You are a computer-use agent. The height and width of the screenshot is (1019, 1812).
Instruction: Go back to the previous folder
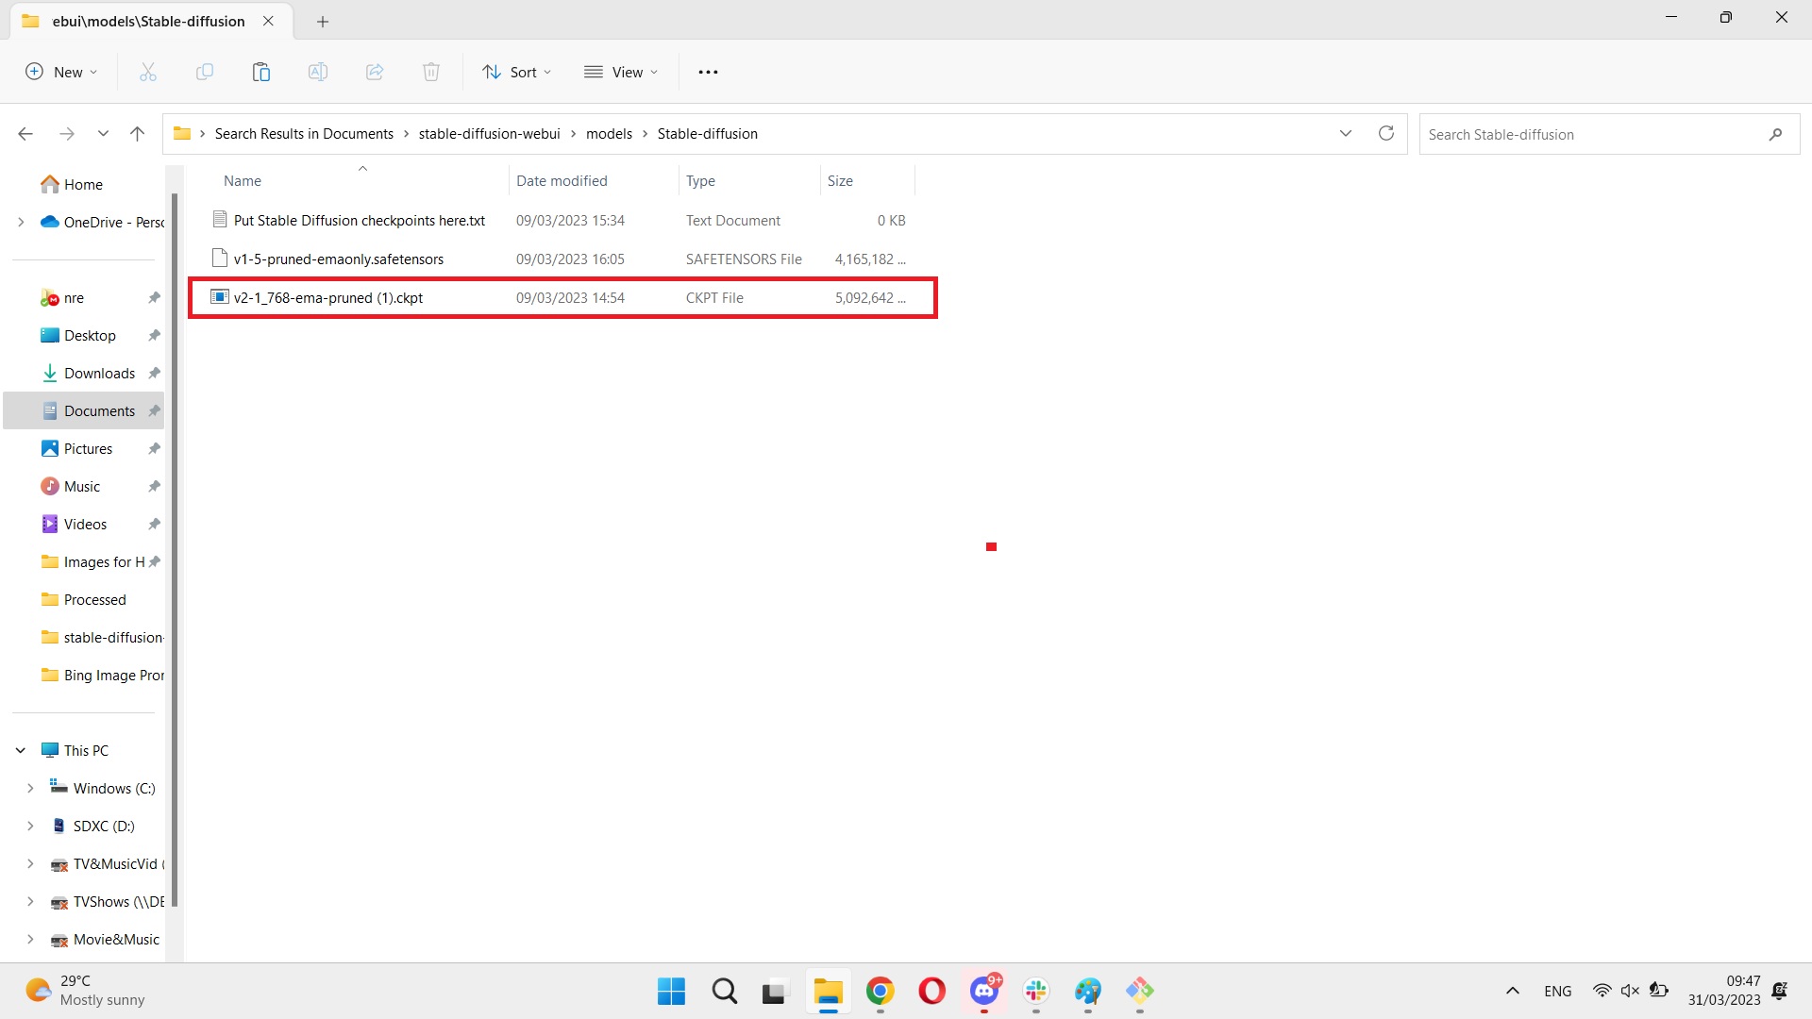[x=25, y=133]
